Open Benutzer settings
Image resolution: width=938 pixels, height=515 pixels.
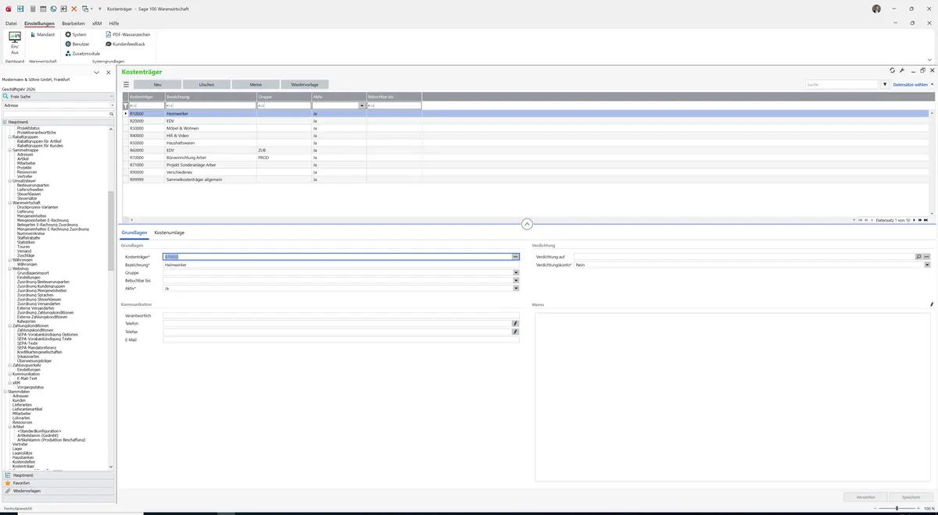(77, 44)
